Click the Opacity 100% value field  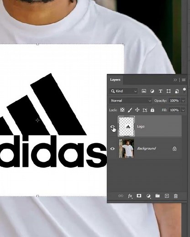[x=174, y=101]
